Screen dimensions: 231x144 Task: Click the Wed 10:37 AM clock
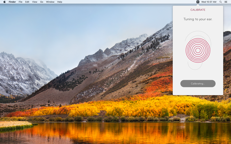(209, 2)
